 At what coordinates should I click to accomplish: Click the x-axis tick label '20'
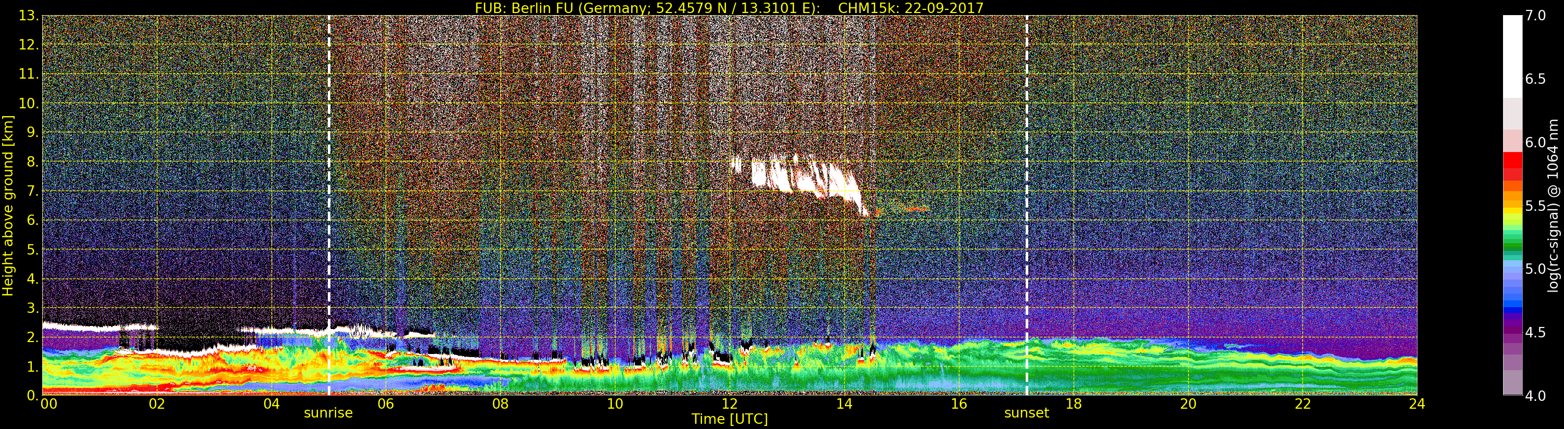point(1188,403)
